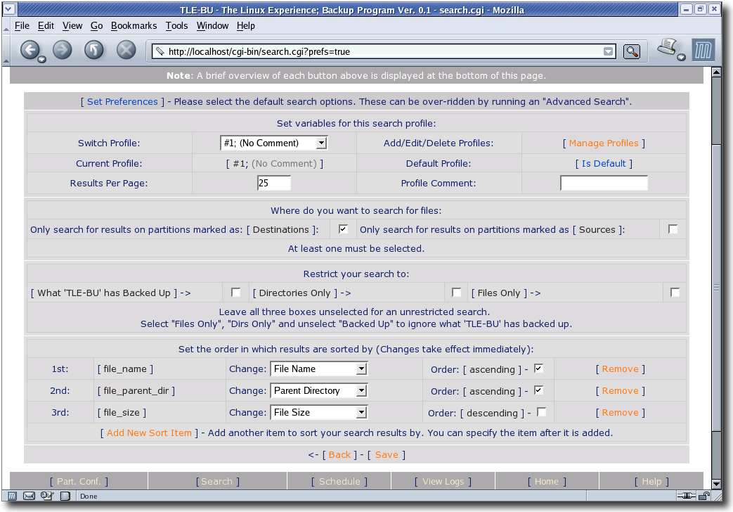733x512 pixels.
Task: Open the Address Book icon in status bar
Action: pyautogui.click(x=65, y=496)
